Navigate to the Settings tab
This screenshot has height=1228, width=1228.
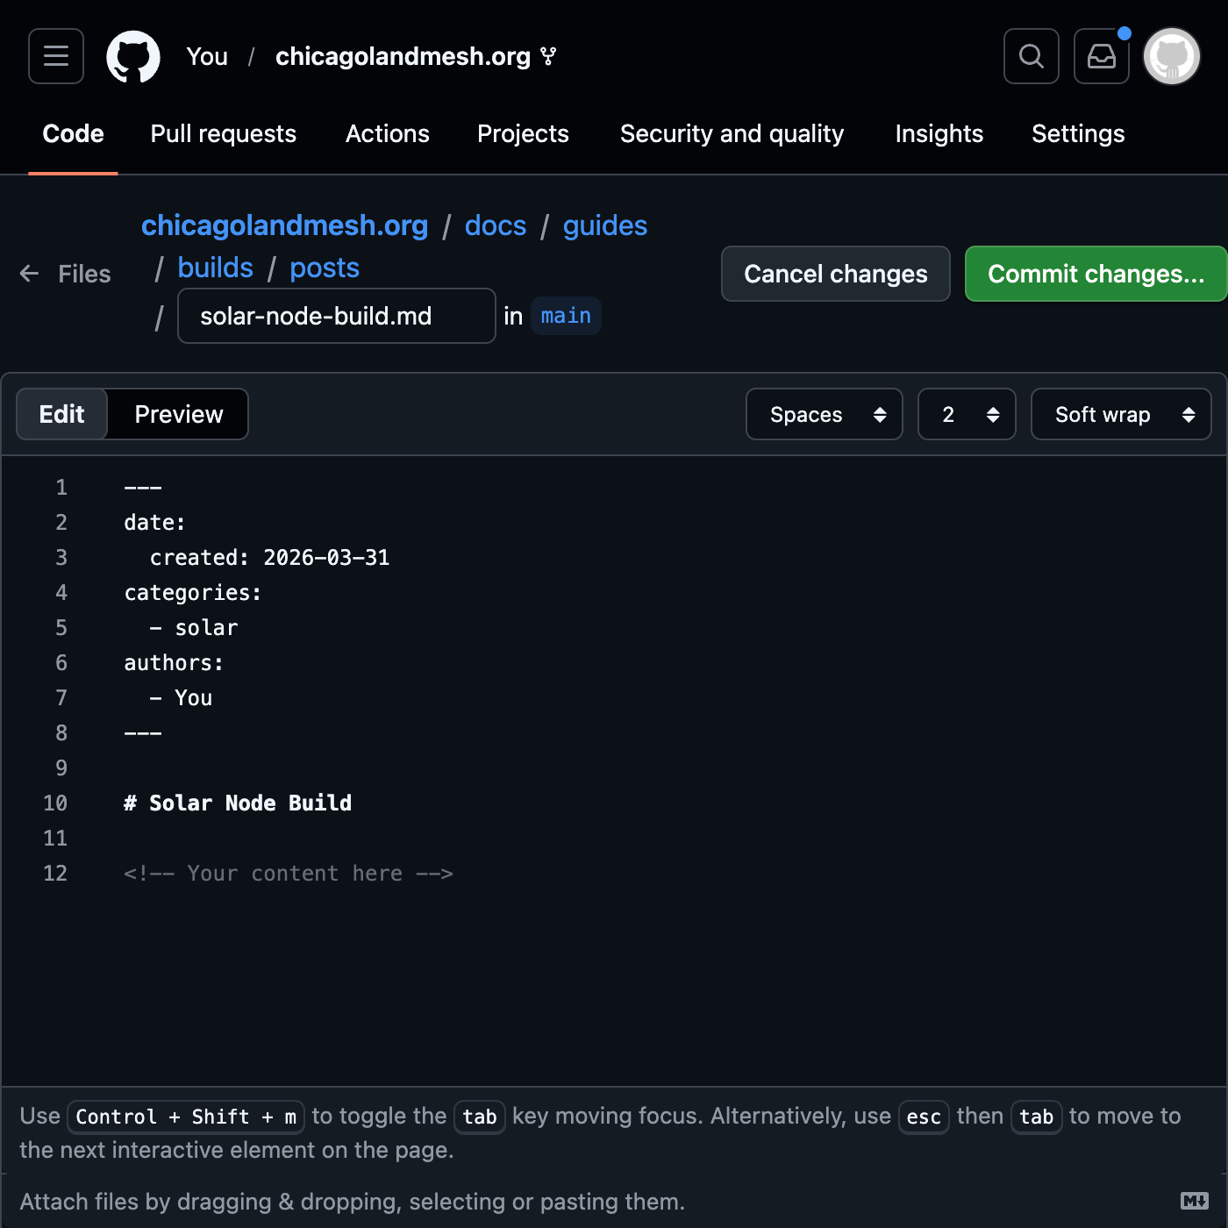tap(1077, 133)
